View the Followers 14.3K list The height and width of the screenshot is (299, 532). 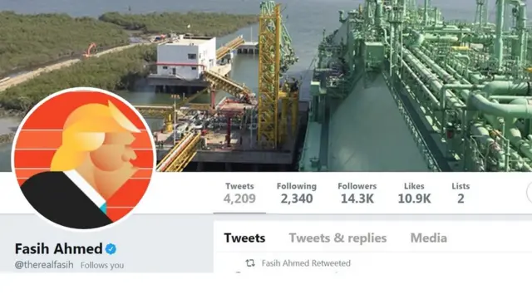(357, 194)
